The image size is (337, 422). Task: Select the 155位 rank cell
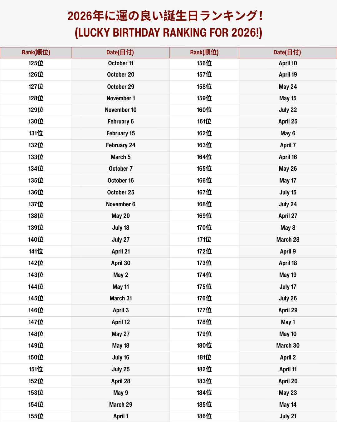[36, 416]
